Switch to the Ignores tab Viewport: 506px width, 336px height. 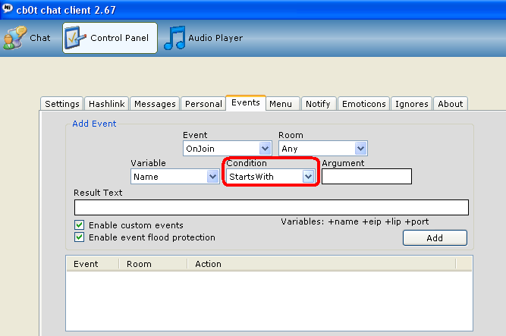pyautogui.click(x=411, y=104)
